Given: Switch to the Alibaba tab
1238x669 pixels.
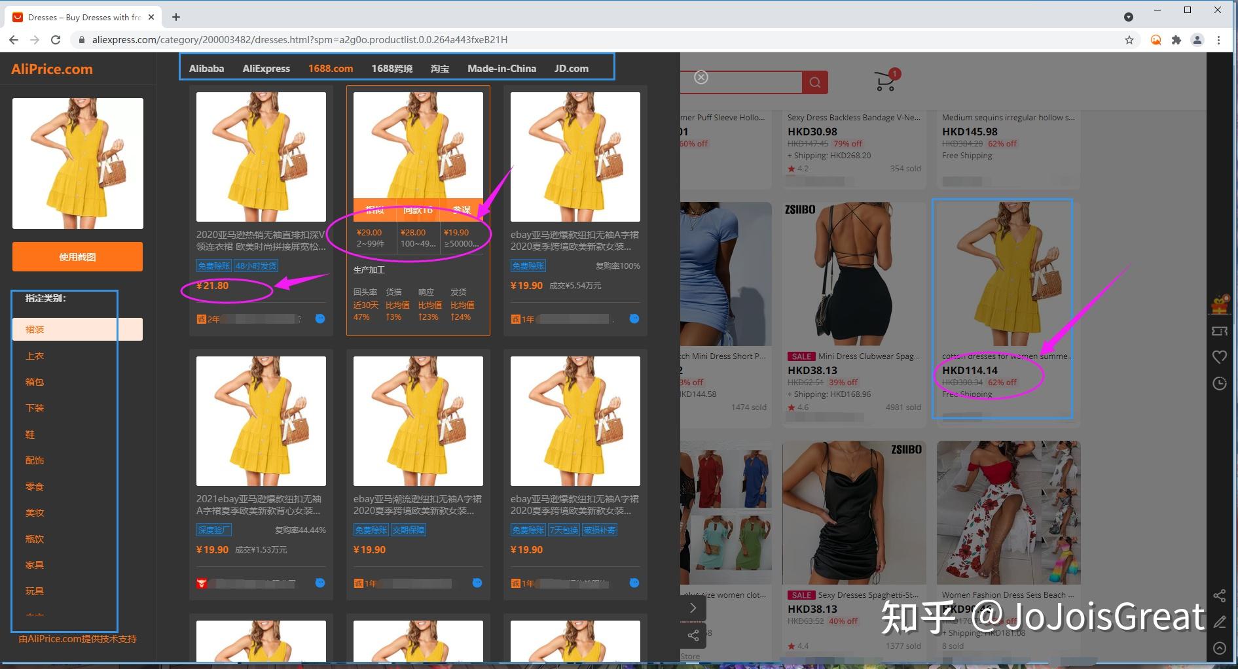Looking at the screenshot, I should click(206, 68).
